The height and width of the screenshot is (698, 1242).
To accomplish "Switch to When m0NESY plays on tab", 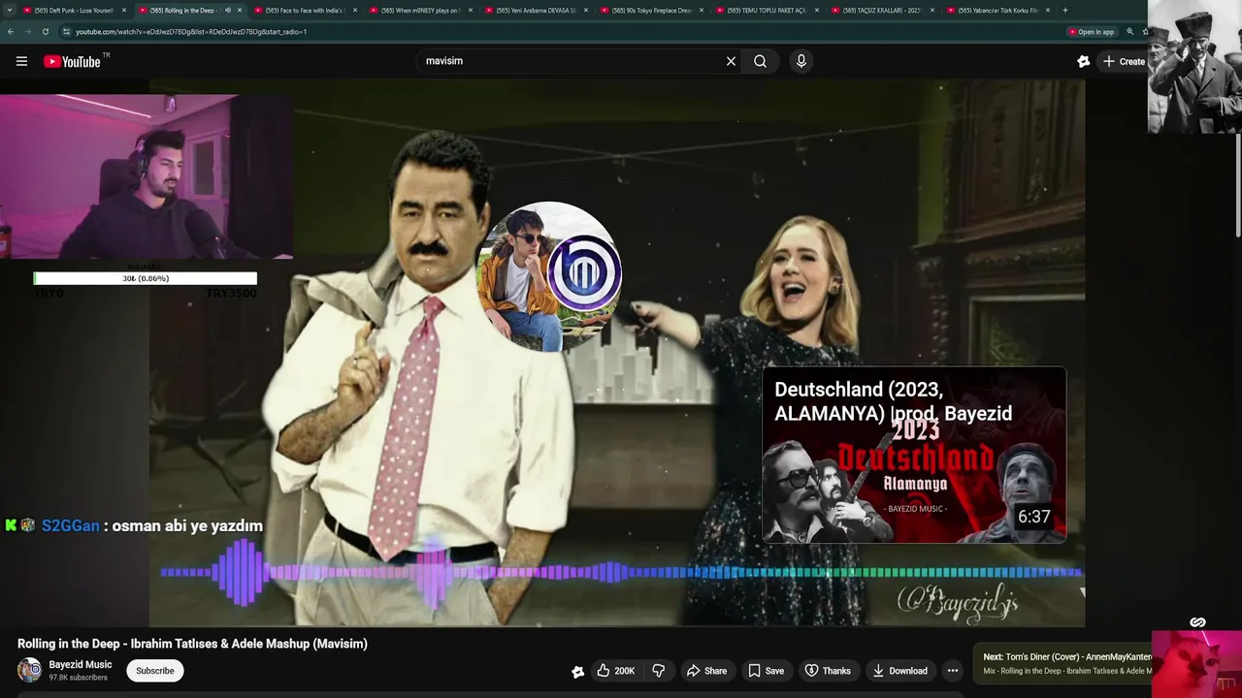I will pos(420,10).
